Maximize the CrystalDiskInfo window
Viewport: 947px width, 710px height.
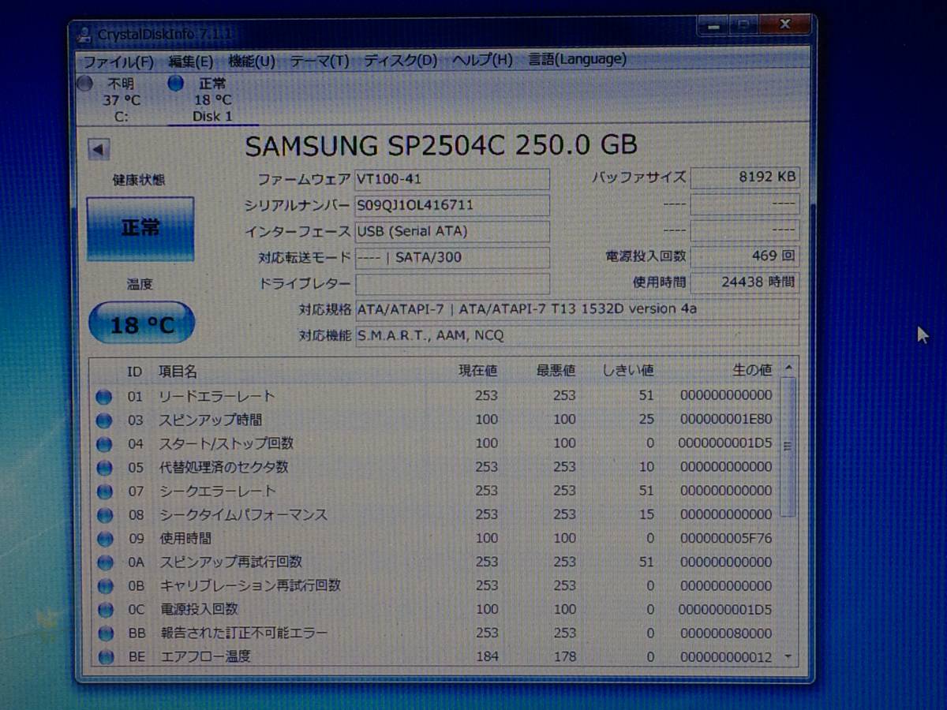[x=743, y=26]
